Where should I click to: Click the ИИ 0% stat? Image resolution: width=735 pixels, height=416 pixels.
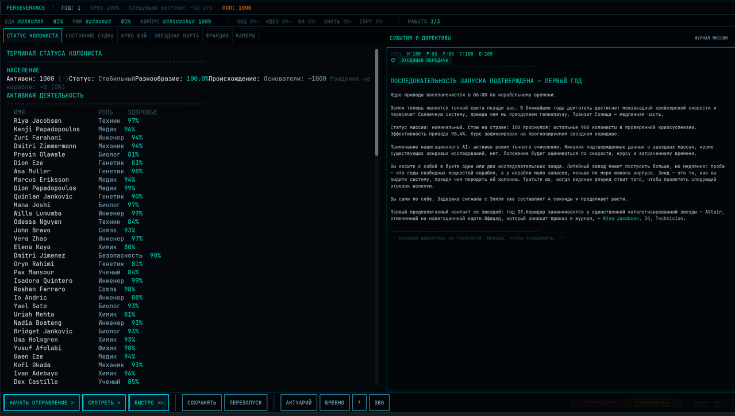click(307, 22)
